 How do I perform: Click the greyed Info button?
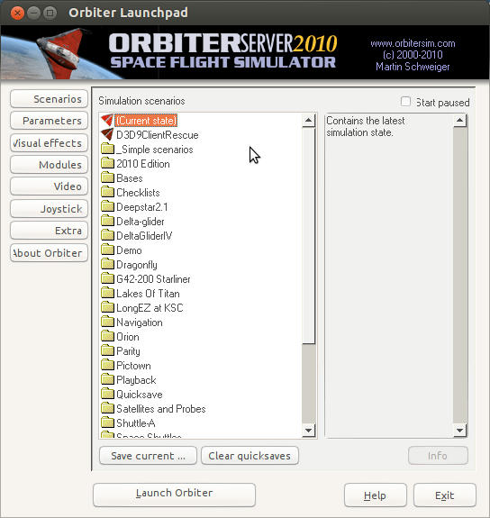(438, 456)
